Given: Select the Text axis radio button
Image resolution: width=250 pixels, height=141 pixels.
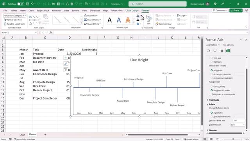Looking at the screenshot, I should point(212,58).
